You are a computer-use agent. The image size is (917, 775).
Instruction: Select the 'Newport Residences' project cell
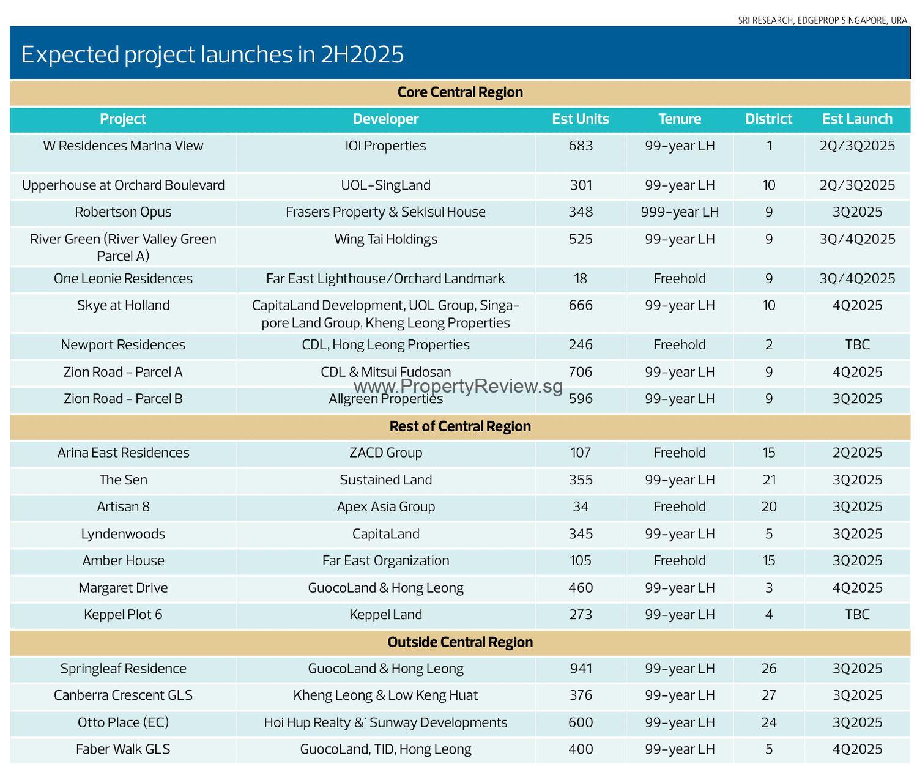(x=123, y=345)
